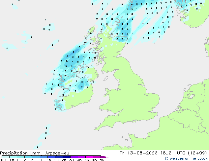Viewport: 209px width, 161px height.
Task: Select the 35–40 mm legend color swatch
Action: point(82,157)
